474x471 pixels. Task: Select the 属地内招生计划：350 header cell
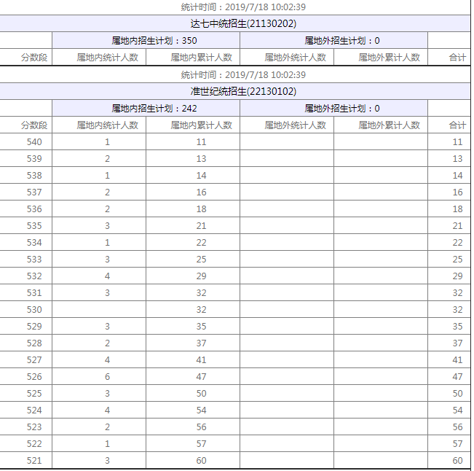click(x=146, y=40)
